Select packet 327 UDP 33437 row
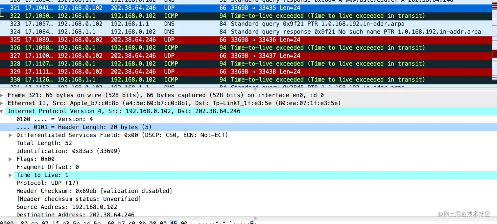The width and height of the screenshot is (497, 224). (246, 56)
